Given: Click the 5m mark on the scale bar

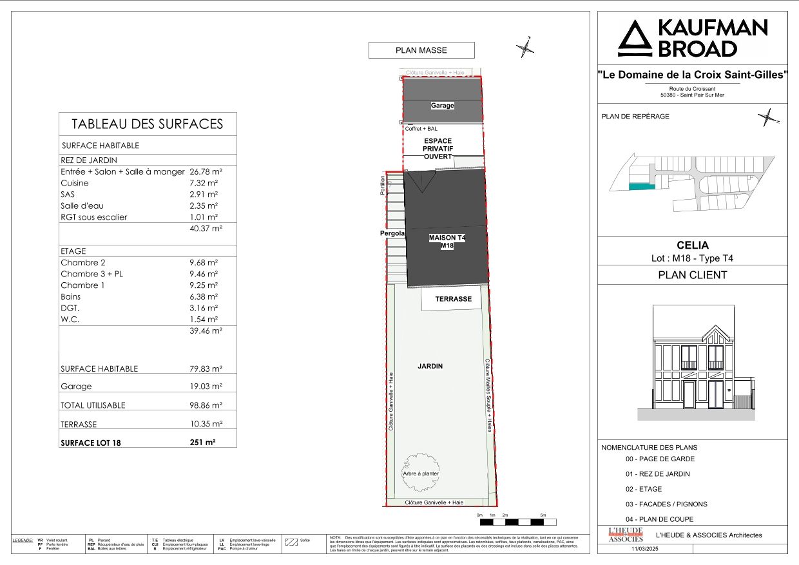Looking at the screenshot, I should 544,515.
